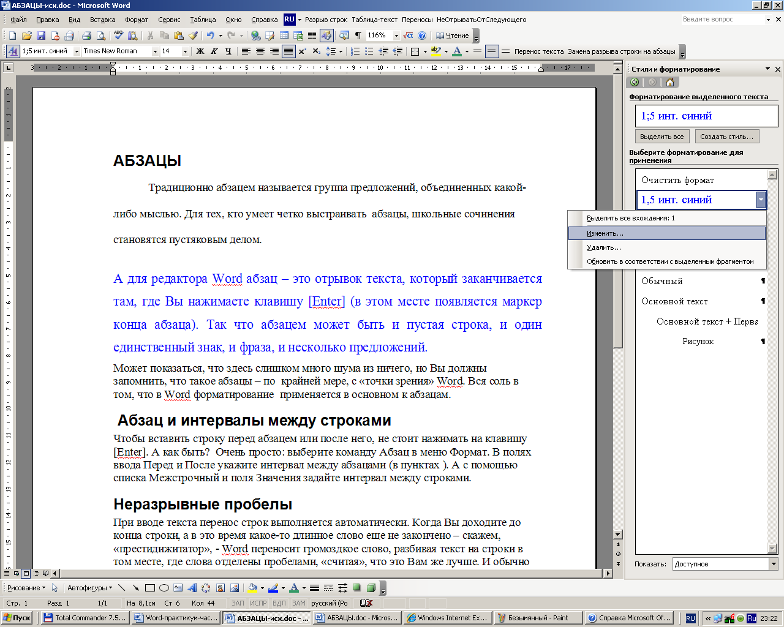Open Print Preview
This screenshot has width=784, height=627.
click(101, 36)
